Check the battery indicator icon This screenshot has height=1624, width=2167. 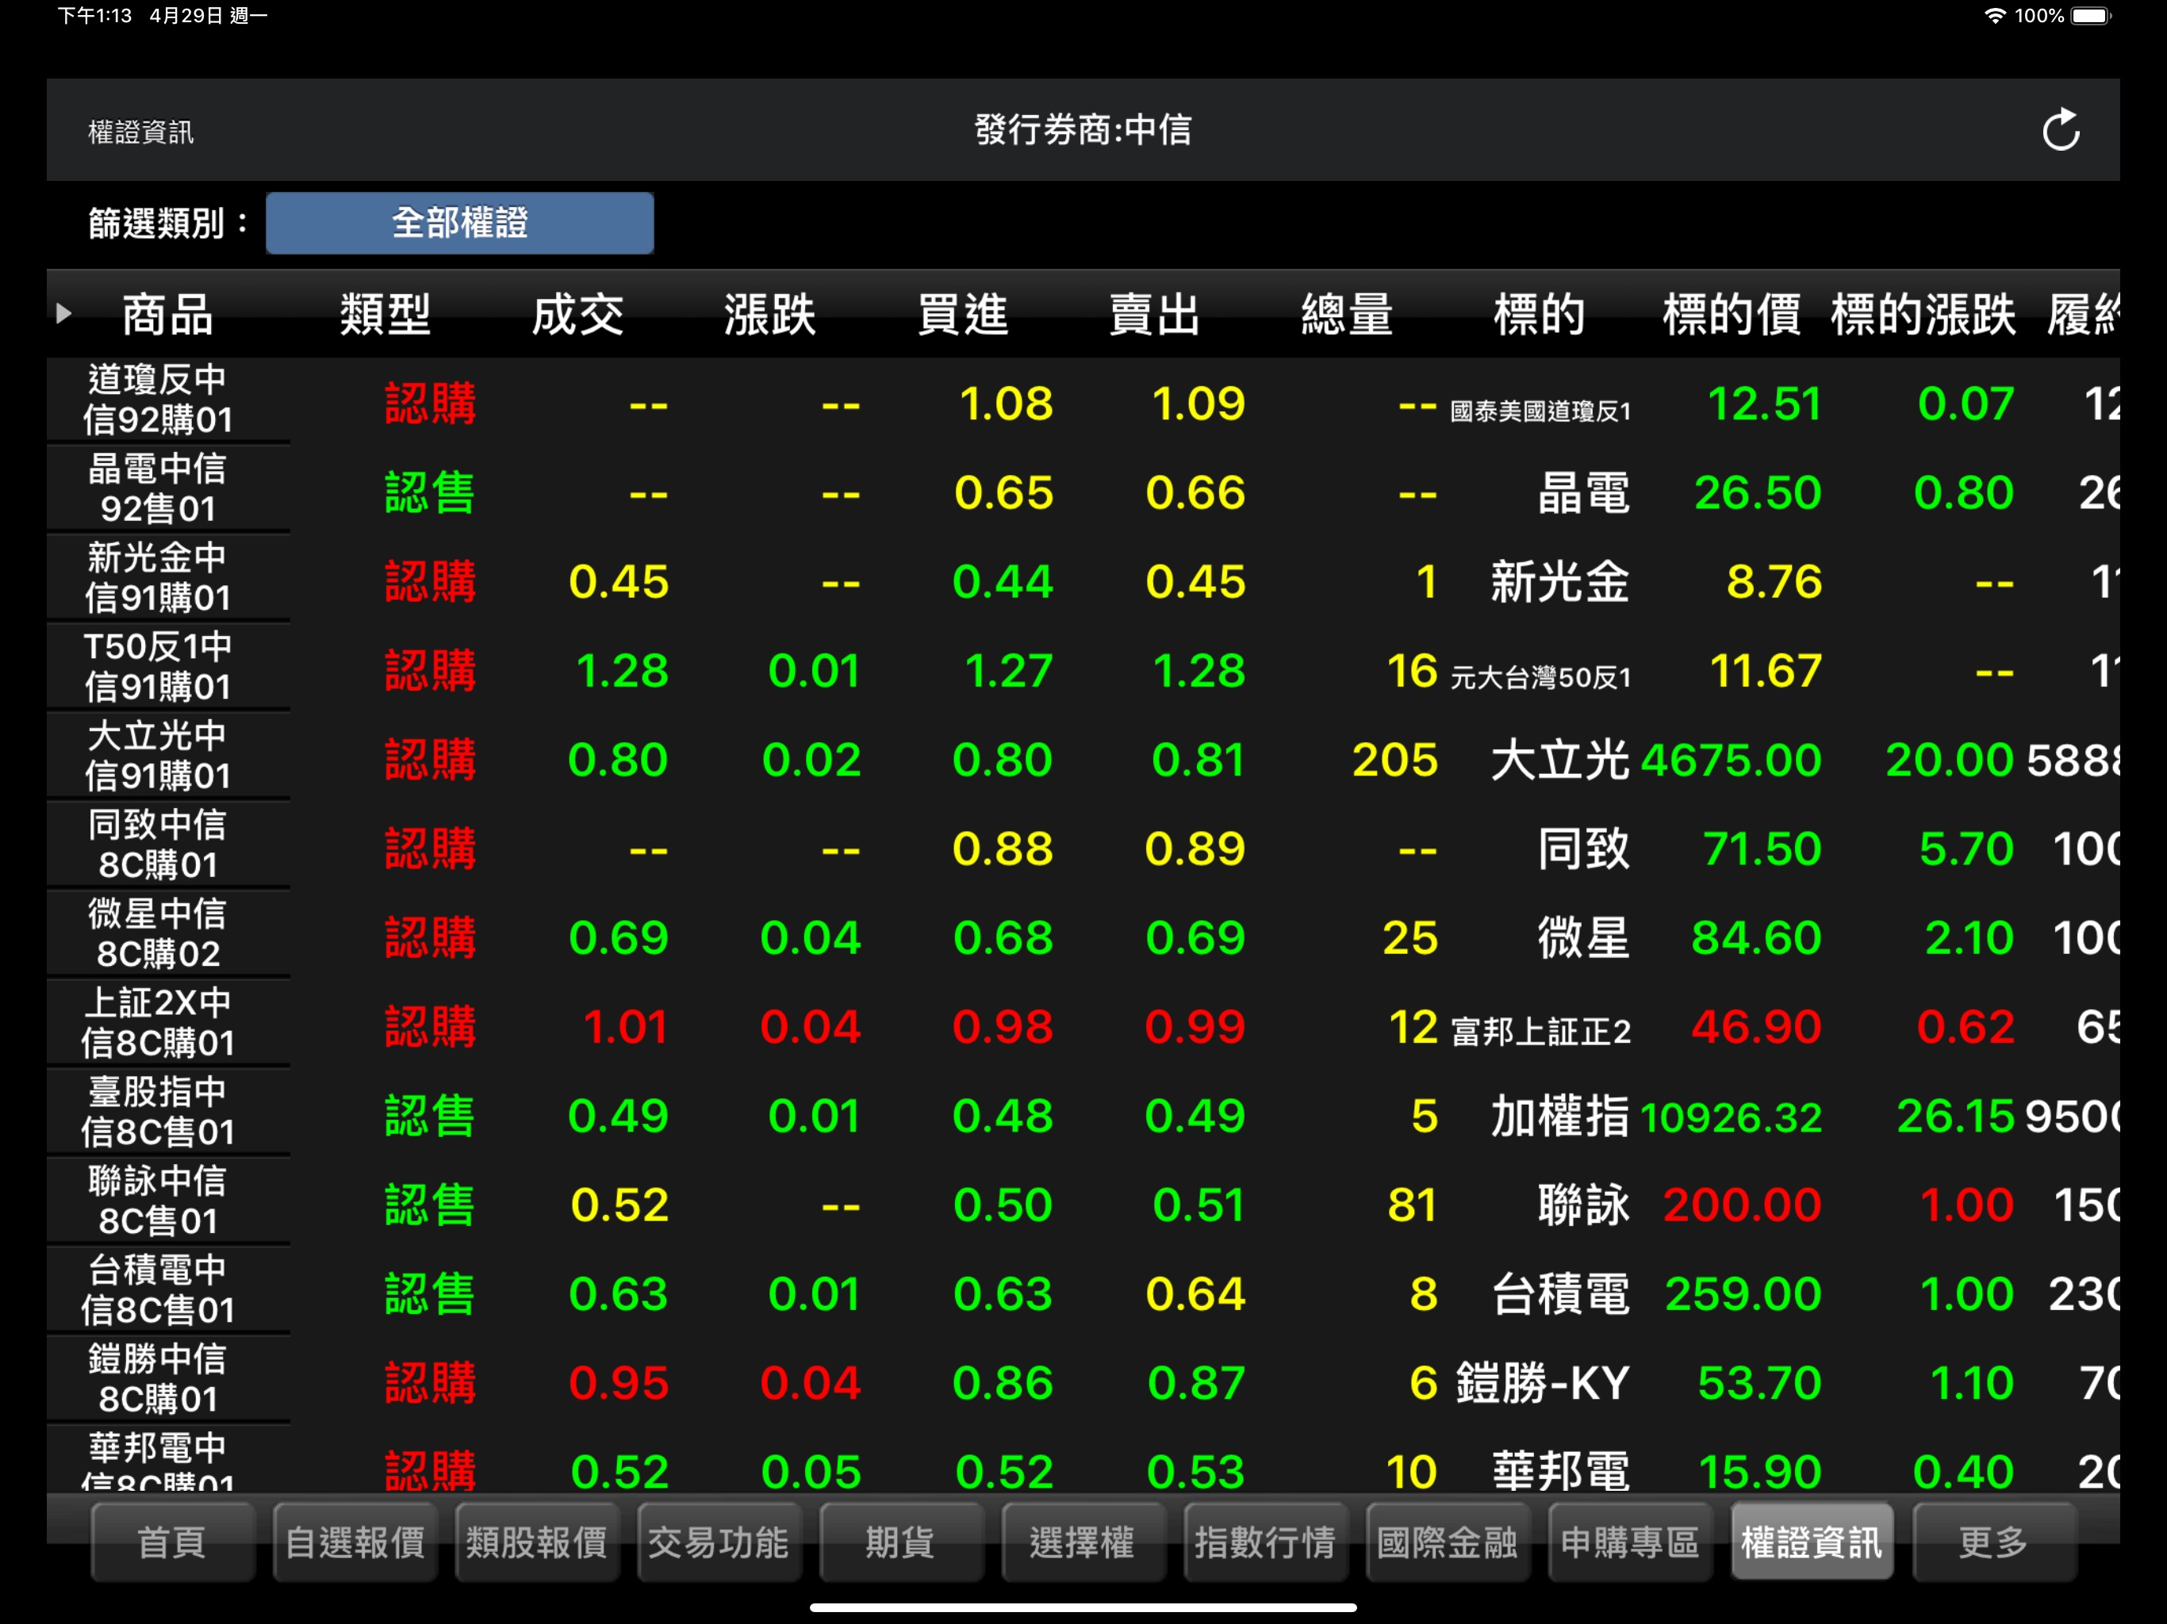tap(2092, 16)
